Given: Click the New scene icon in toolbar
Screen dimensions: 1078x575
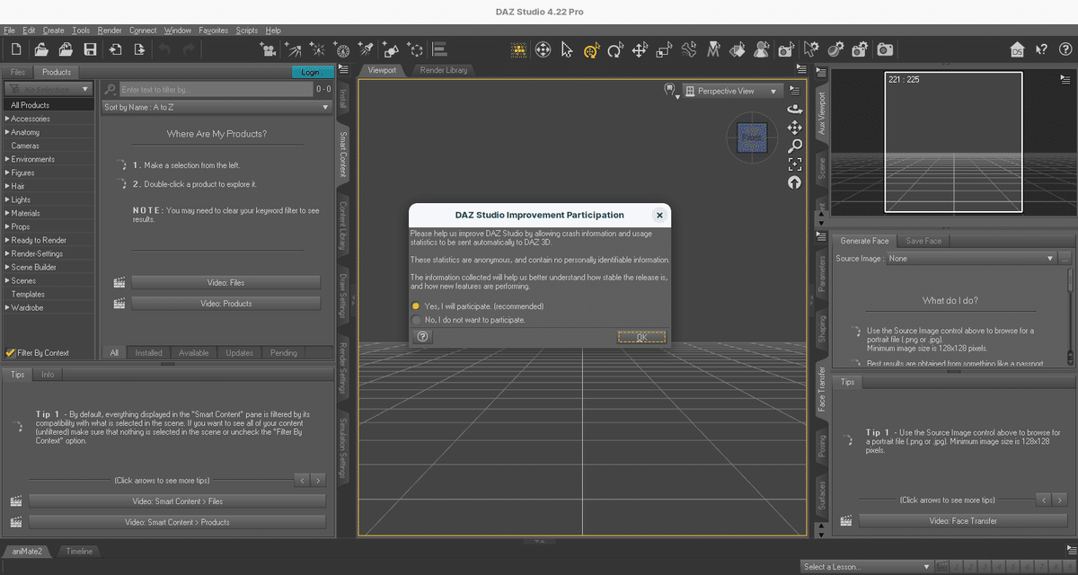Looking at the screenshot, I should pos(18,49).
